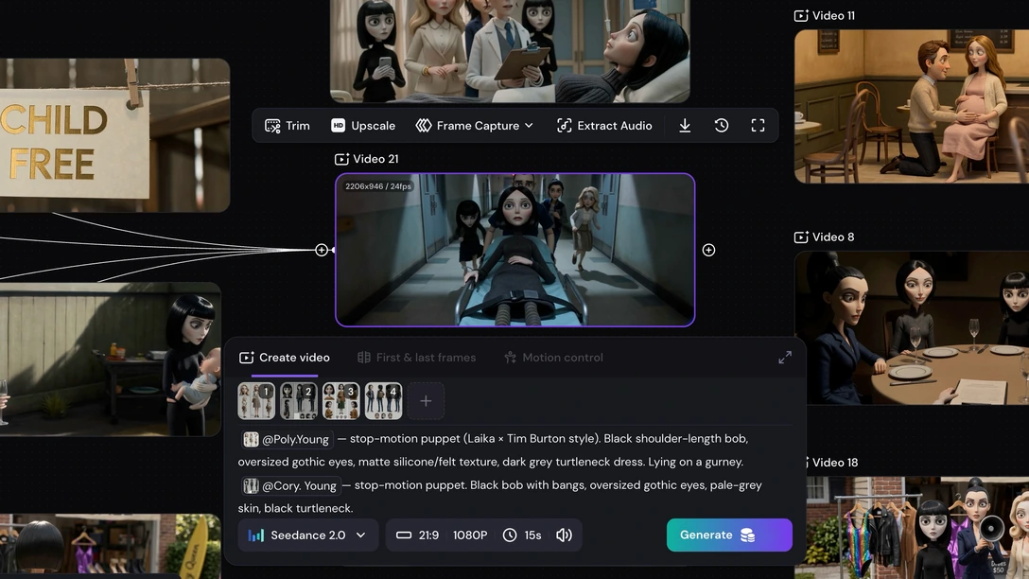
Task: Open the Video 11 thumbnail
Action: tap(912, 106)
